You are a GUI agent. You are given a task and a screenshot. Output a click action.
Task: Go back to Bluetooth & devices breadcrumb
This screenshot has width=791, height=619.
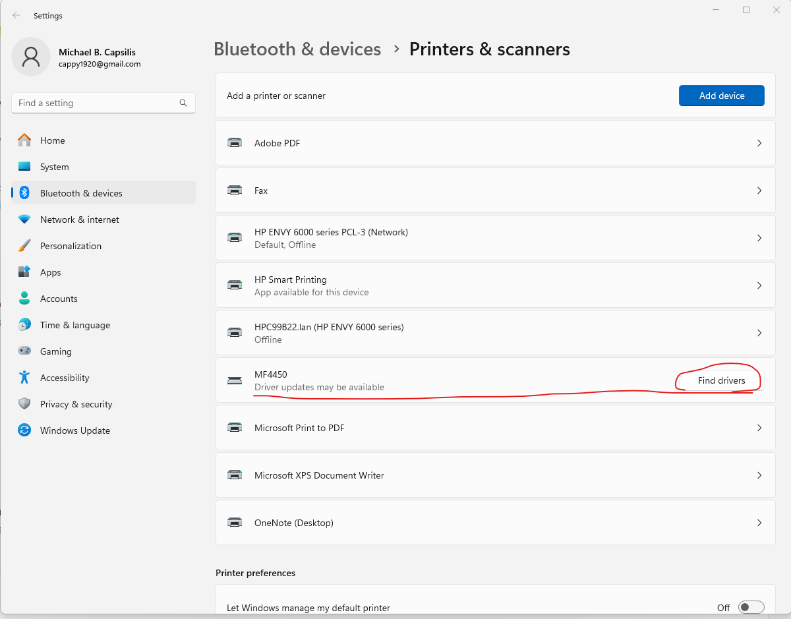(297, 49)
